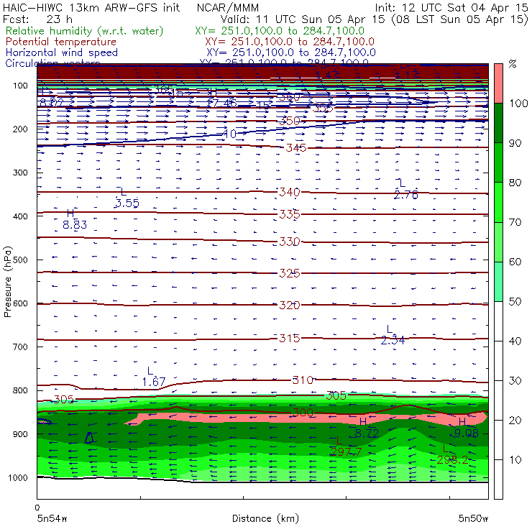Click the green 'Relative humidity (w.r.t. water)' legend

coord(85,31)
